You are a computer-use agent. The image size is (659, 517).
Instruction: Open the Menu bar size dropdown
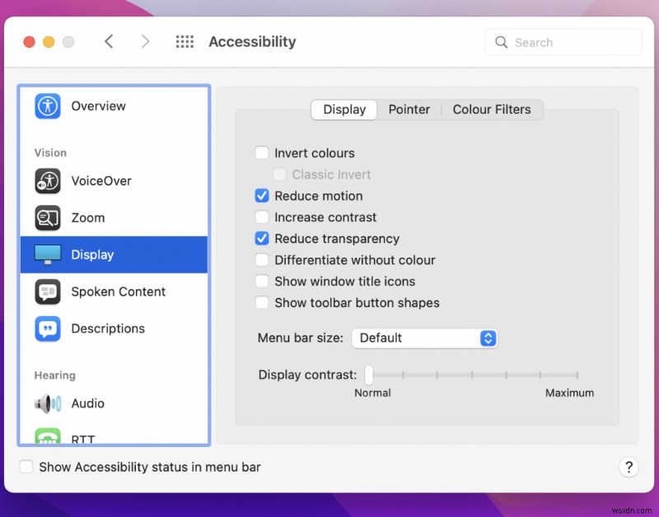425,338
